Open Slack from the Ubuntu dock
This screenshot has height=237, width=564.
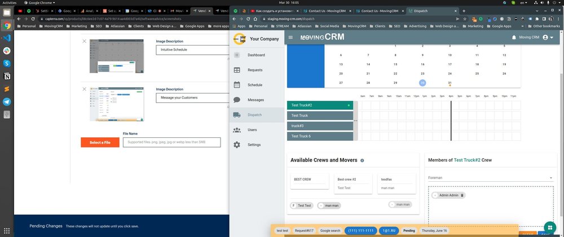pyautogui.click(x=7, y=51)
